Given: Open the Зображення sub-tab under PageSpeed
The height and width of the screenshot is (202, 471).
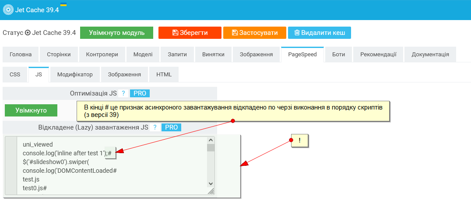Looking at the screenshot, I should 124,75.
